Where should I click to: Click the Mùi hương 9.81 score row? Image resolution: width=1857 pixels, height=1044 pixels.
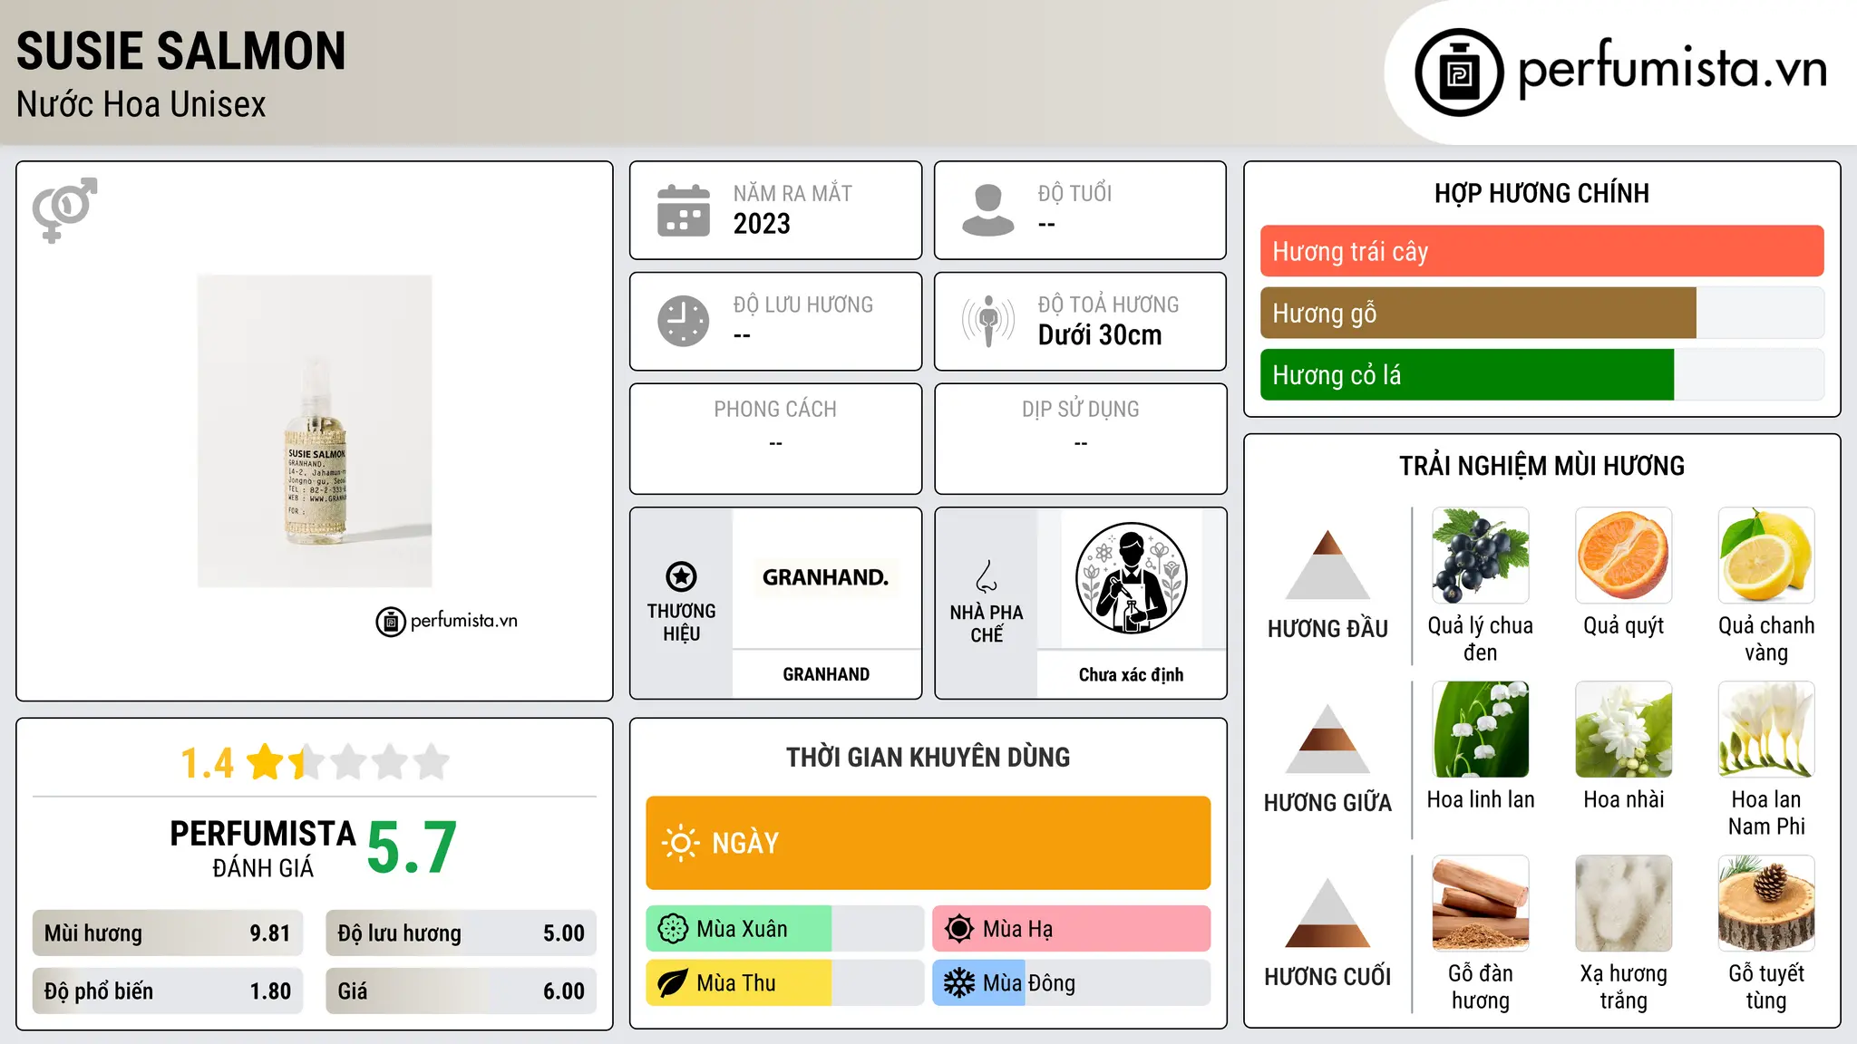[x=168, y=933]
